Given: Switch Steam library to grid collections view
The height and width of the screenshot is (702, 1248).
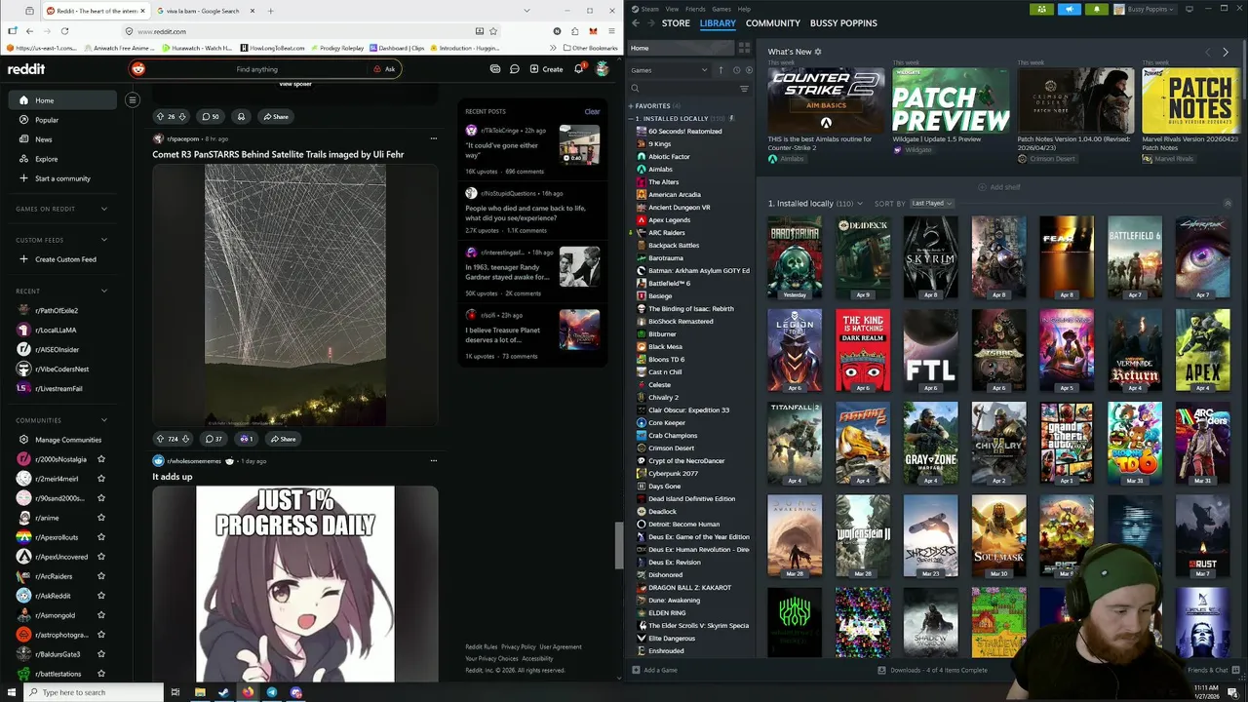Looking at the screenshot, I should [744, 48].
